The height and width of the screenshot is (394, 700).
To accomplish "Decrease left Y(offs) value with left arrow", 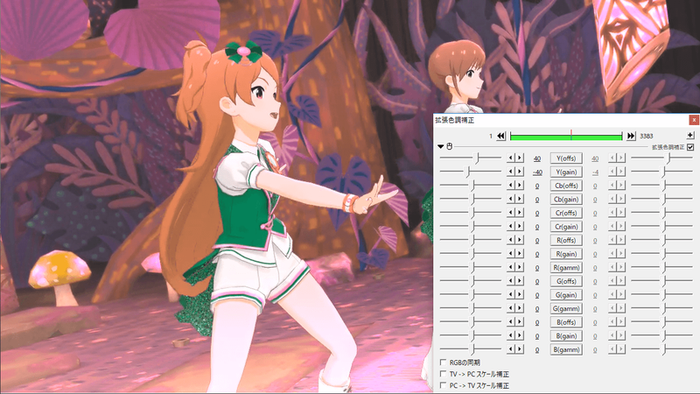I will click(511, 158).
